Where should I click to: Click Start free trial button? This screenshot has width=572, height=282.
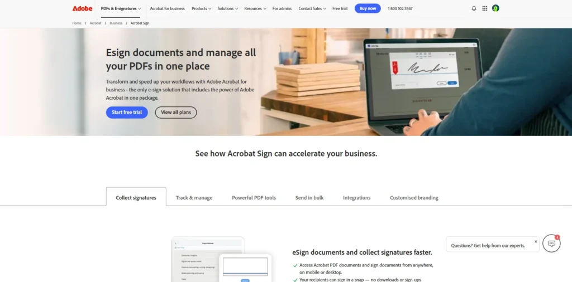point(127,113)
